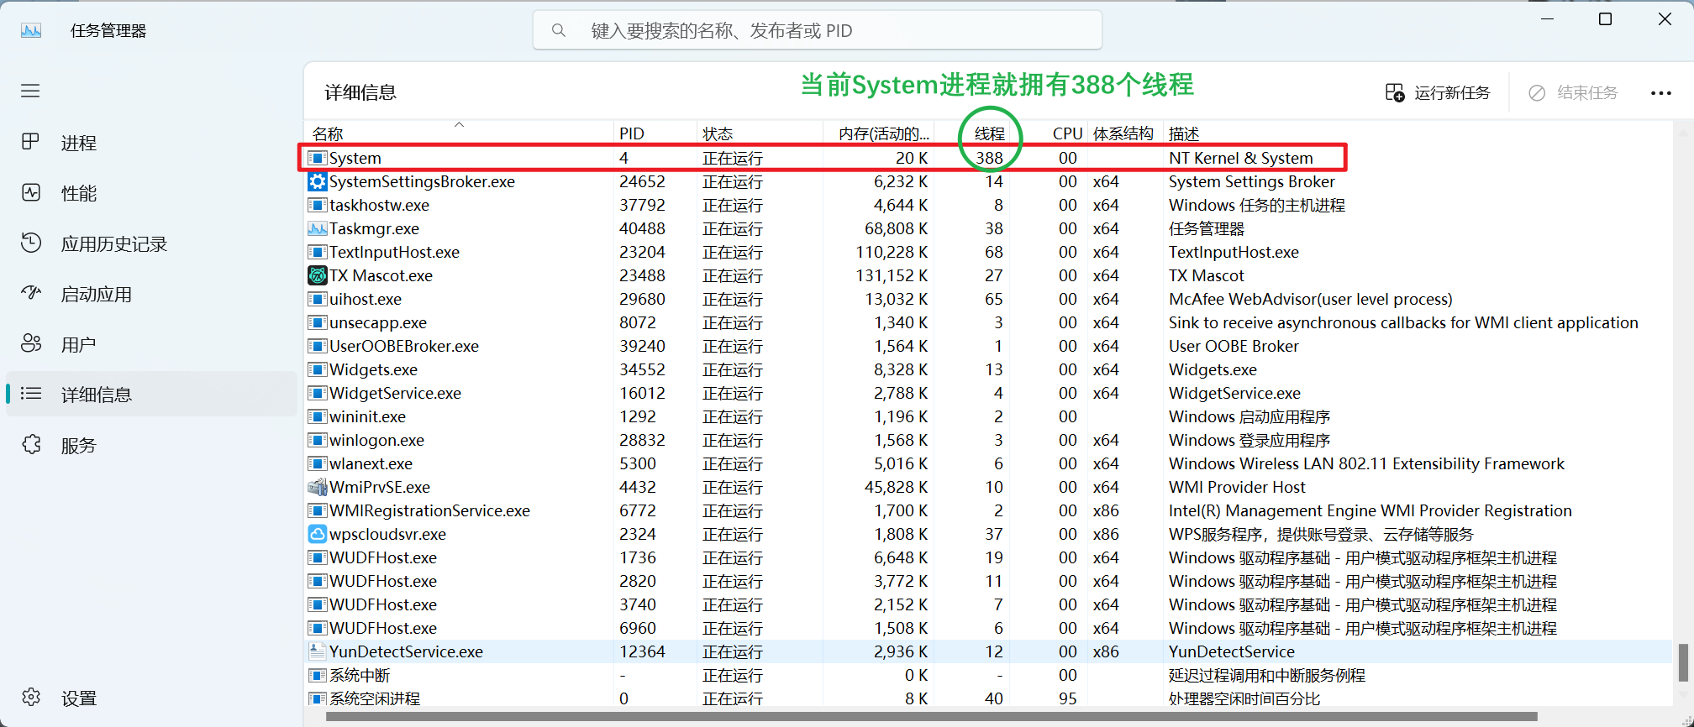This screenshot has width=1694, height=727.
Task: Click the Startup apps (启动应用) icon
Action: [31, 293]
